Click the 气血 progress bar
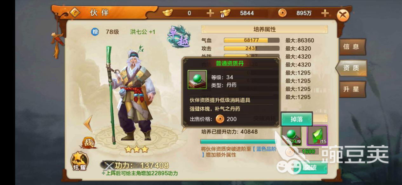Viewport: 402px width, 185px height. pos(252,40)
